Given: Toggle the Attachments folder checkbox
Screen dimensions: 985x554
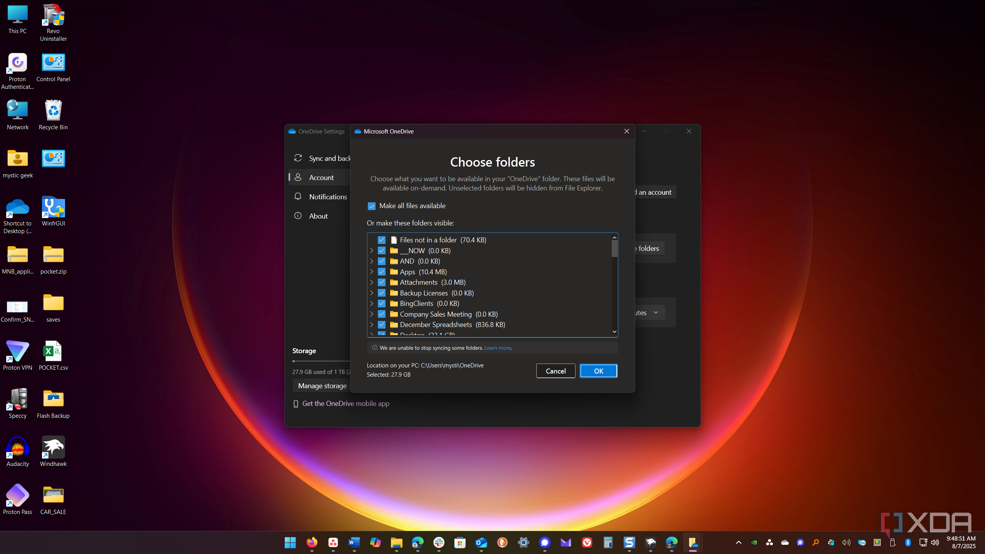Looking at the screenshot, I should click(382, 282).
